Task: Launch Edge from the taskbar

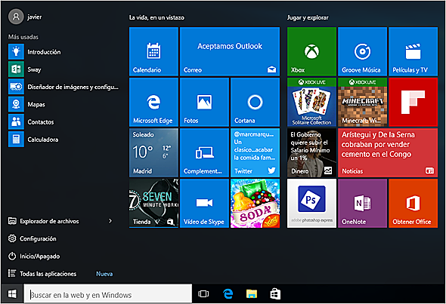Action: coord(228,294)
